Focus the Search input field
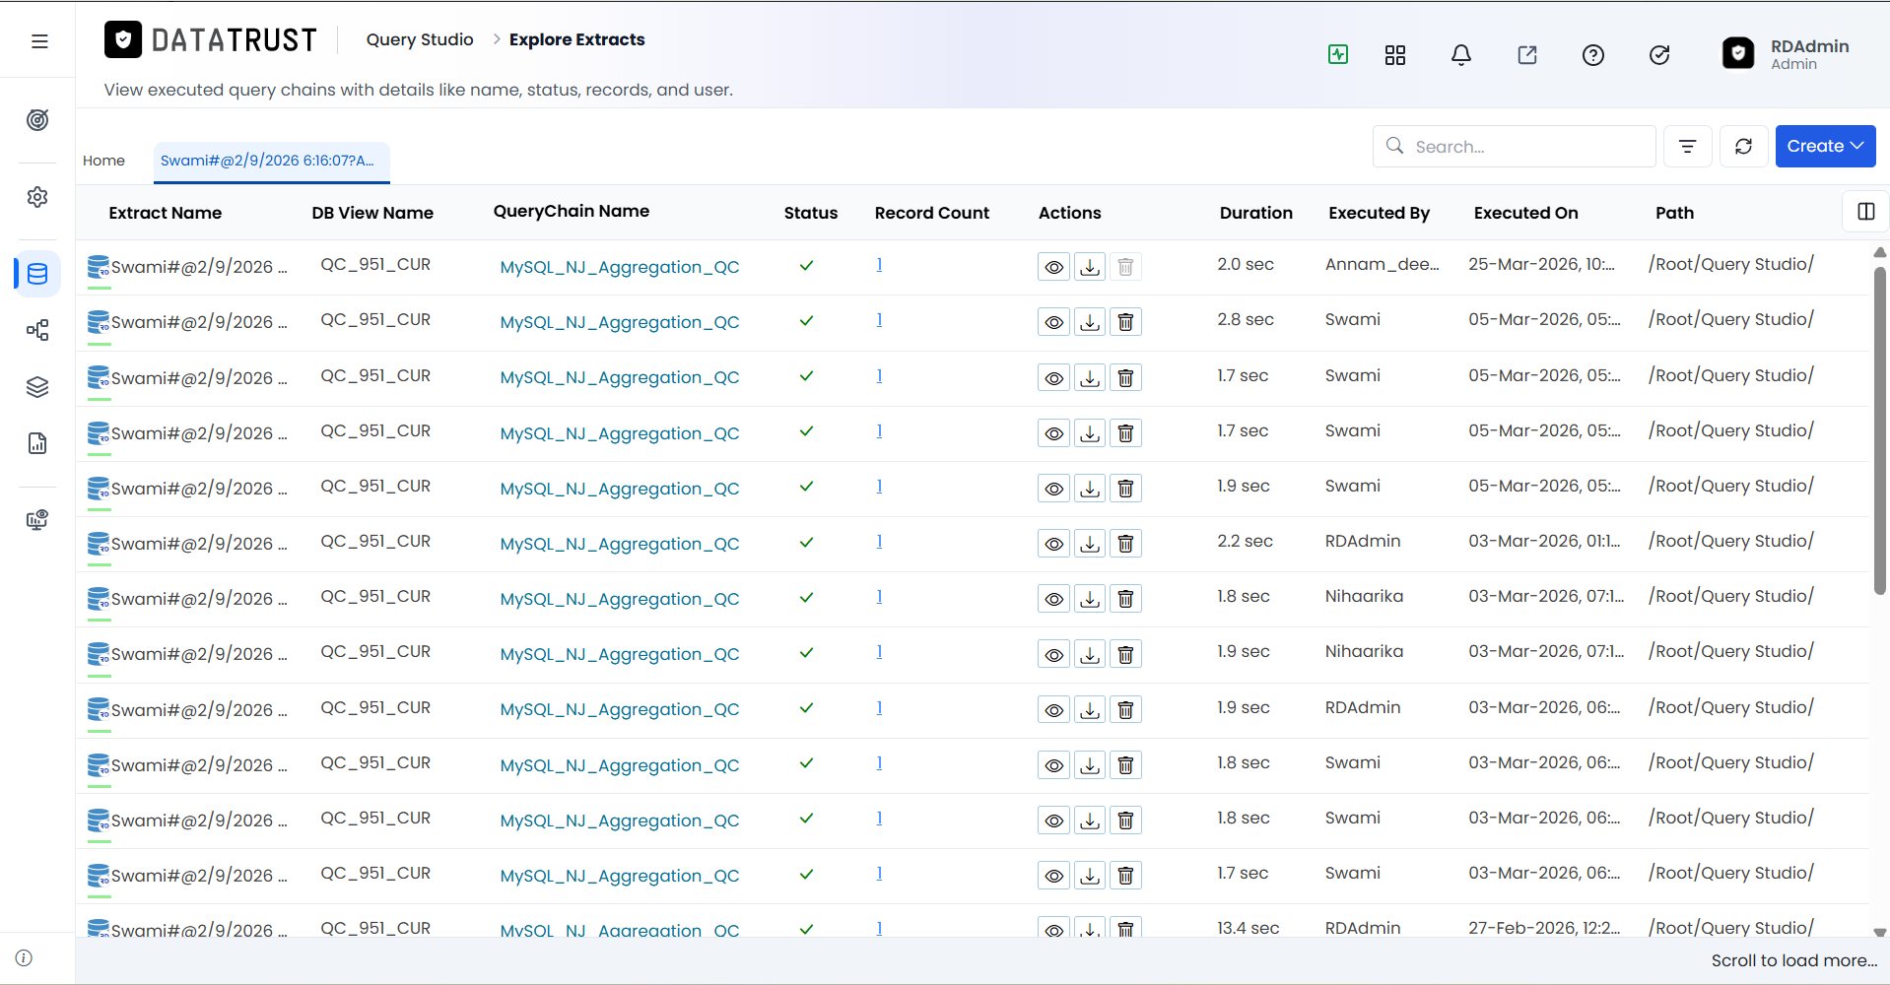This screenshot has width=1890, height=985. (x=1515, y=147)
